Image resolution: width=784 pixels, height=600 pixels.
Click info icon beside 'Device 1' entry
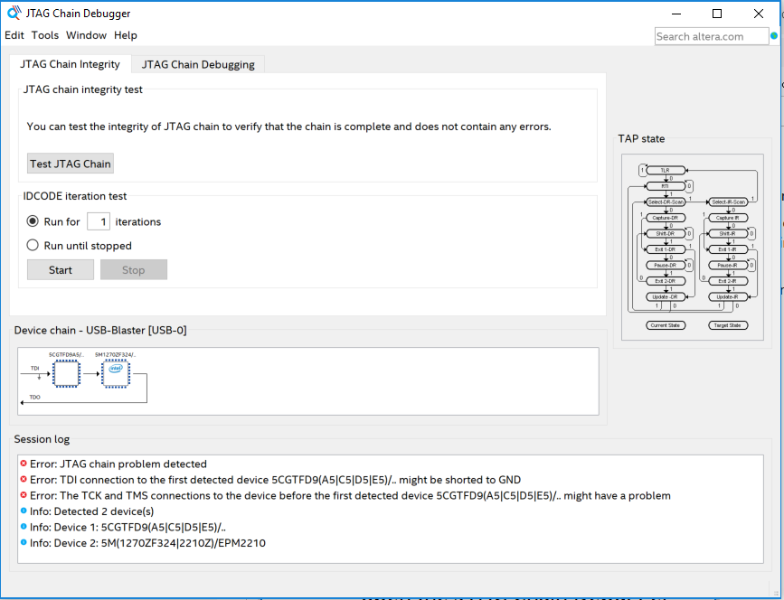24,527
